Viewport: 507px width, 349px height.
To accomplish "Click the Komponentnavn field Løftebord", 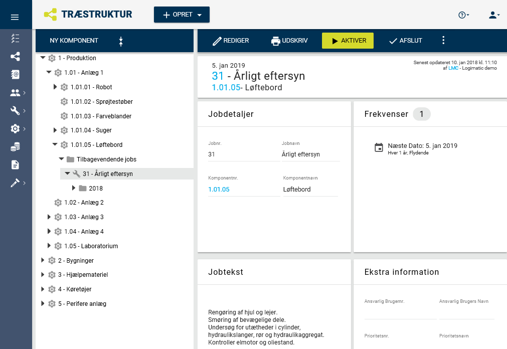I will point(310,189).
